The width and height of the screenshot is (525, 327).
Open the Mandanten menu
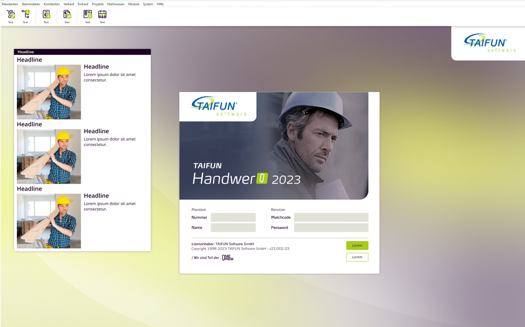10,4
